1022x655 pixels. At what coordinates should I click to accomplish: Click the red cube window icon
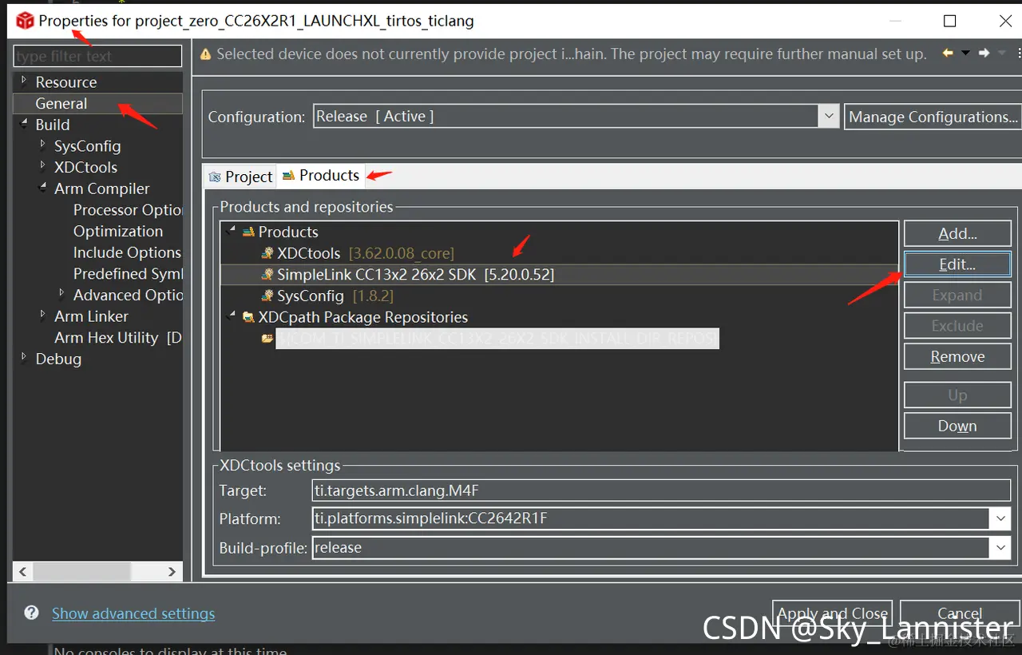[26, 21]
